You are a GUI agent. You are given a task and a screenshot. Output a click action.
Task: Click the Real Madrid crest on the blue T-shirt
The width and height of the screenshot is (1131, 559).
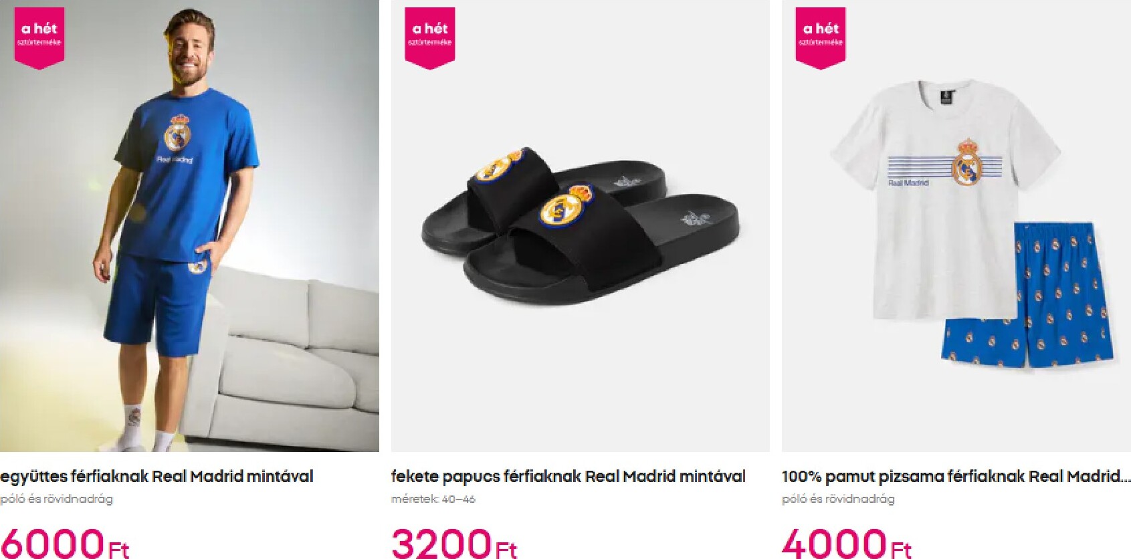[178, 133]
